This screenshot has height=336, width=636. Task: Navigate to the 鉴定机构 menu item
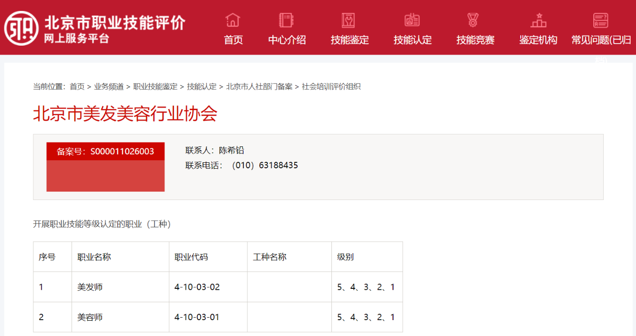point(538,40)
